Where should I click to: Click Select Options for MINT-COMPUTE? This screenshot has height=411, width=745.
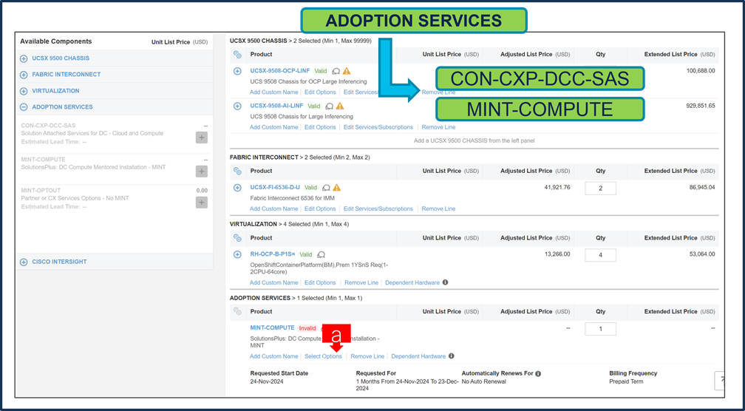click(x=323, y=356)
